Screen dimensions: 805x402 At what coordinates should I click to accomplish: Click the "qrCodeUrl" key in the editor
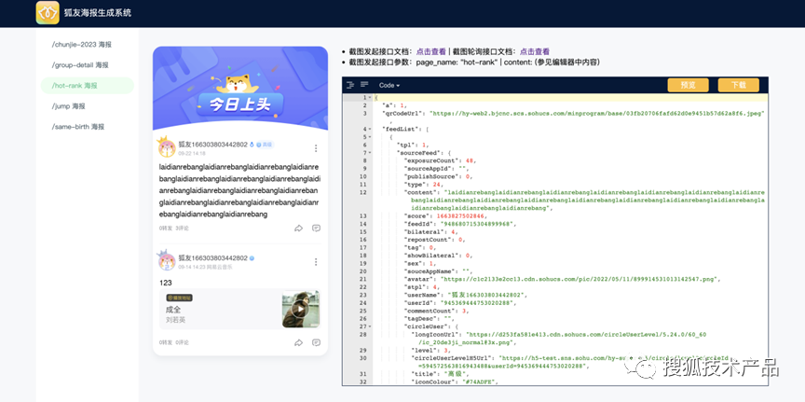(x=403, y=113)
